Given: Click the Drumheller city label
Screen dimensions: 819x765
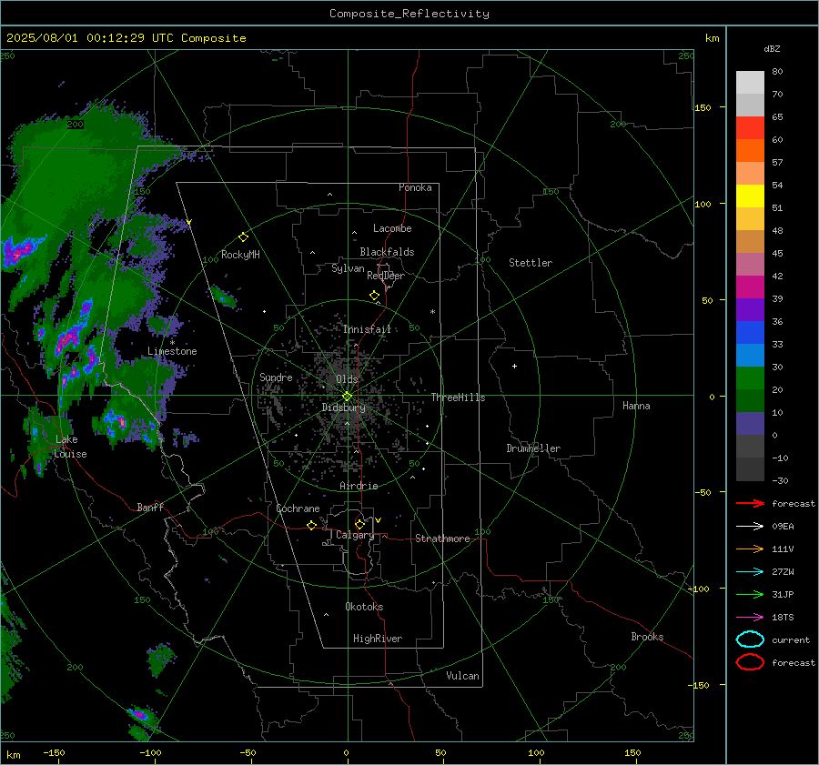Looking at the screenshot, I should [533, 448].
